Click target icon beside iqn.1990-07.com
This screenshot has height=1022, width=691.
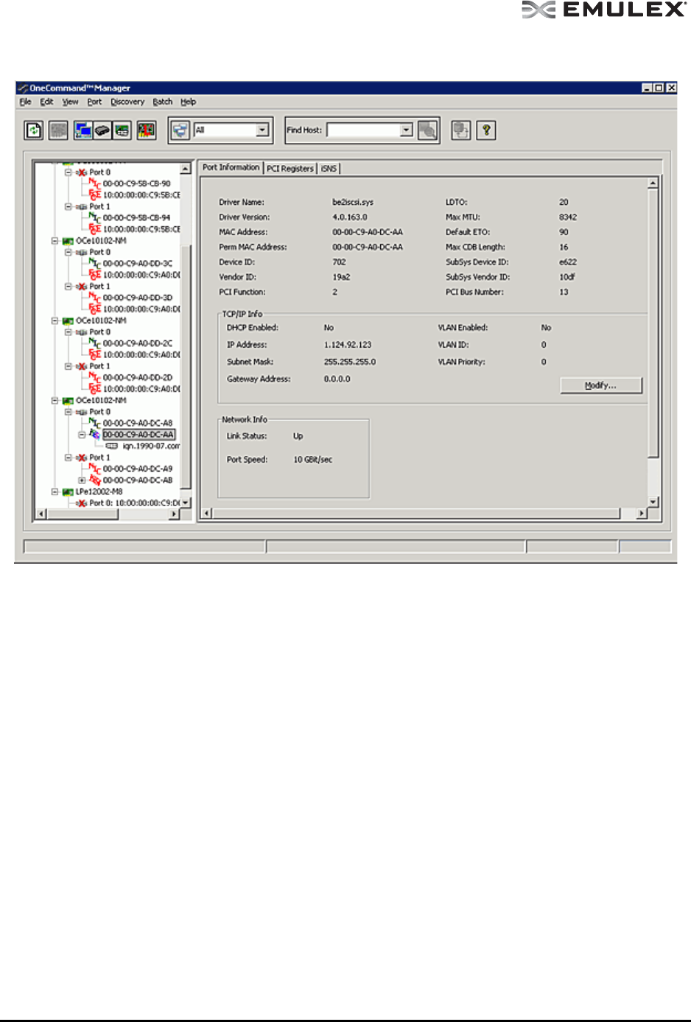[111, 446]
